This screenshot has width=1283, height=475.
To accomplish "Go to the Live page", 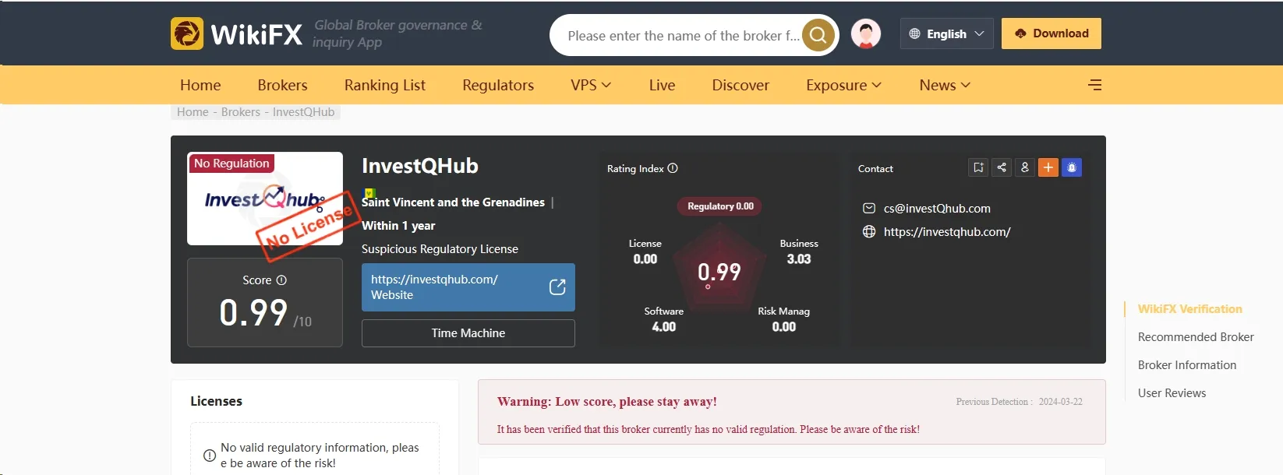I will click(x=662, y=85).
